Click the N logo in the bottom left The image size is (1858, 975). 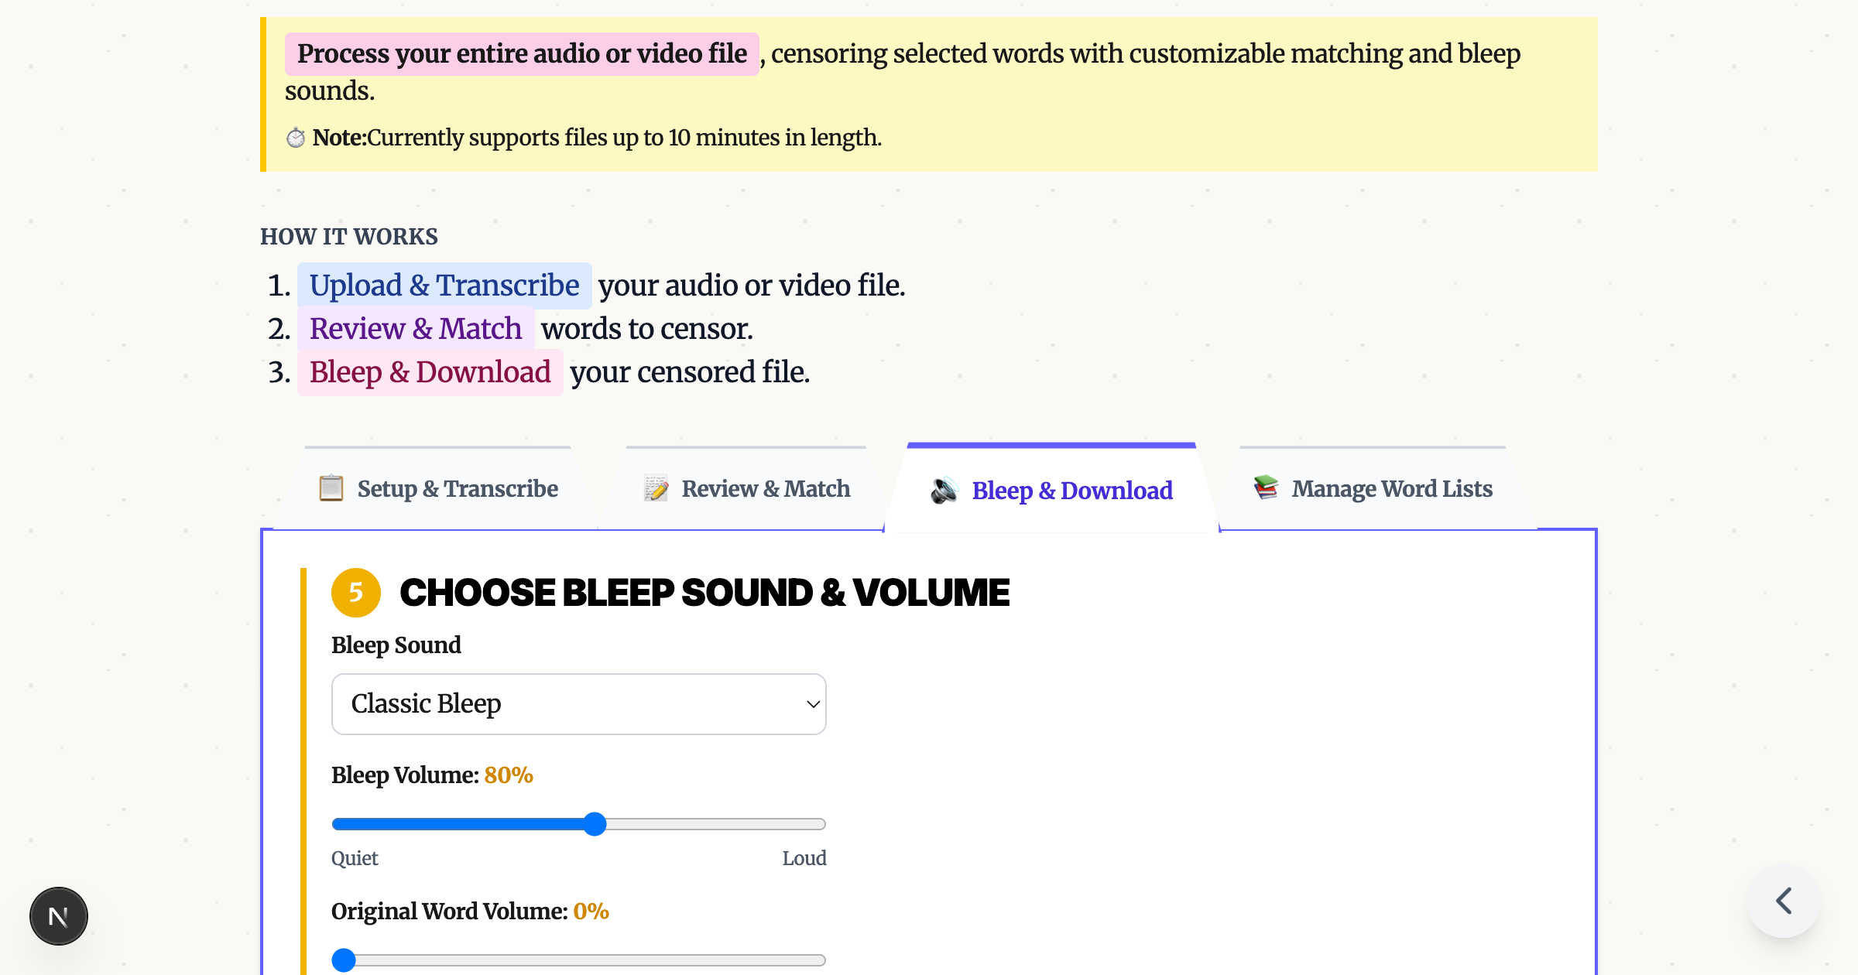(x=58, y=915)
